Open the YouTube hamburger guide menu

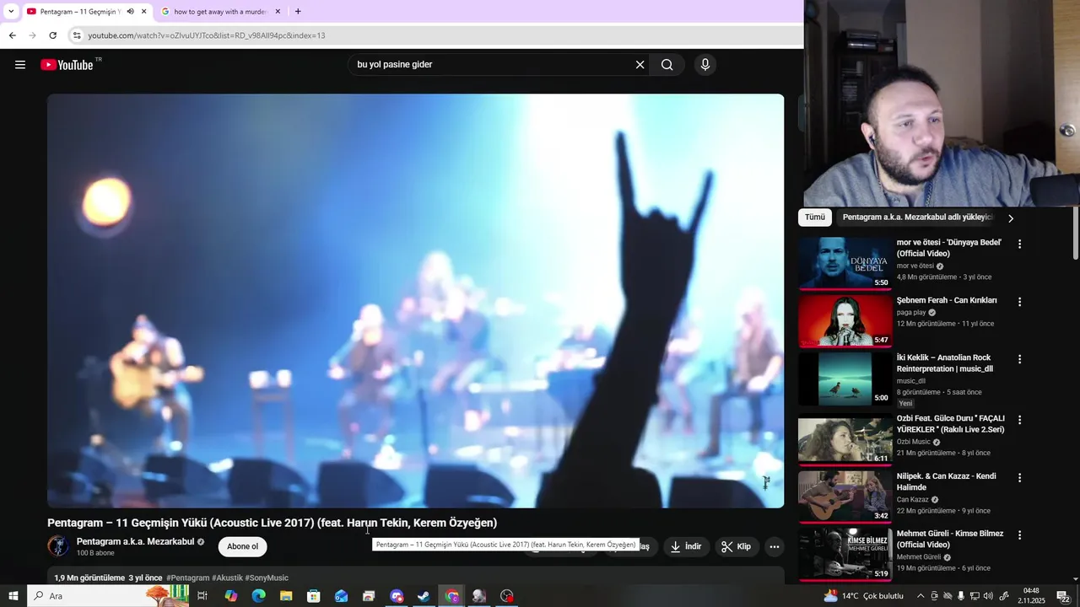(20, 65)
